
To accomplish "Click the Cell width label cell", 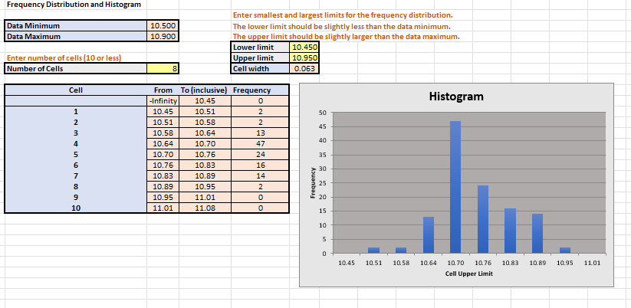I will click(x=261, y=68).
